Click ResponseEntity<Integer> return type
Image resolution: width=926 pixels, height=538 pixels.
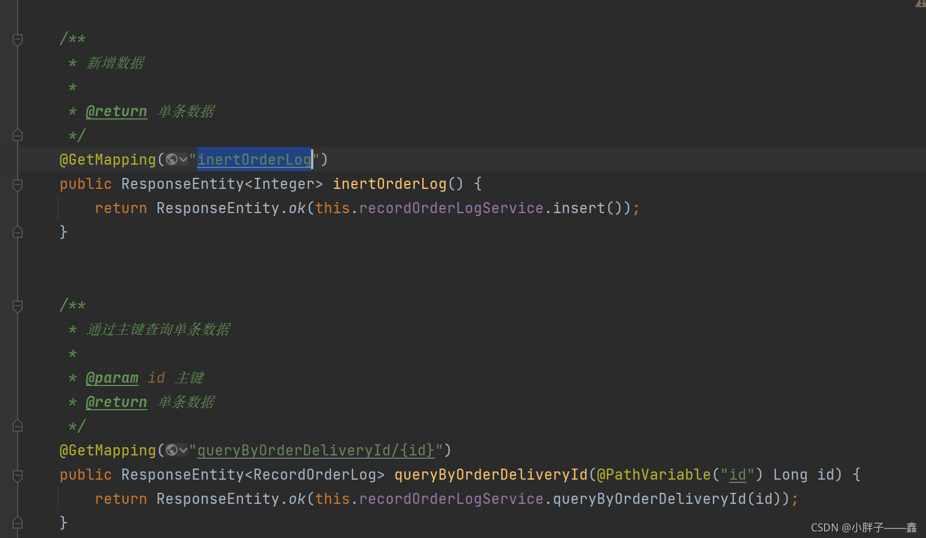[x=222, y=183]
